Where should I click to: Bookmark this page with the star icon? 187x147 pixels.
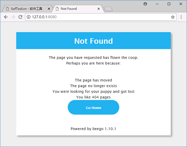(x=173, y=17)
